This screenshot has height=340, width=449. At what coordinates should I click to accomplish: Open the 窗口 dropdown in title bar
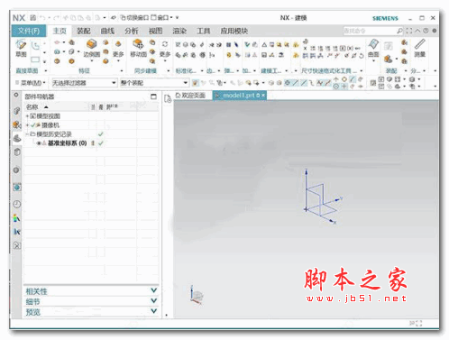click(161, 18)
